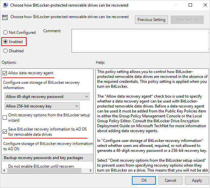Open the Allow 48-digit recovery password dropdown
210x188 pixels.
coord(47,97)
